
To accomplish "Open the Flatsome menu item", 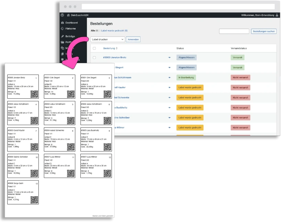I will tap(70, 28).
